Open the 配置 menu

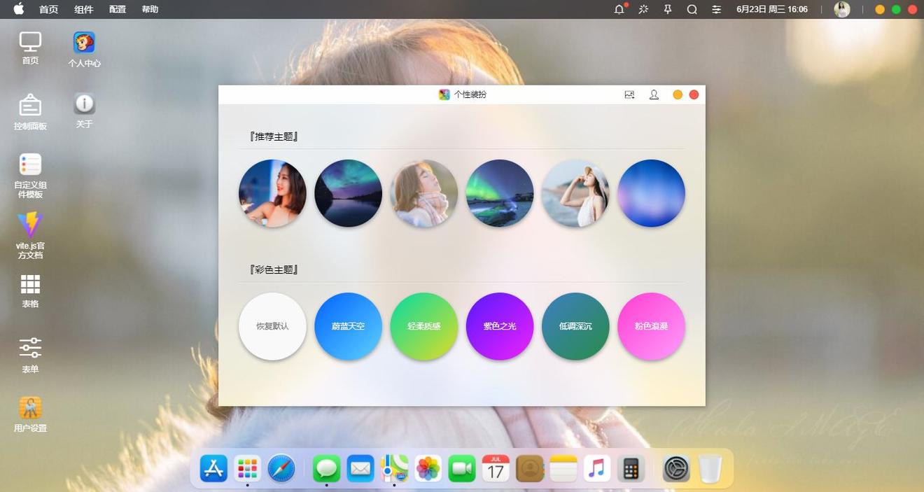click(118, 9)
